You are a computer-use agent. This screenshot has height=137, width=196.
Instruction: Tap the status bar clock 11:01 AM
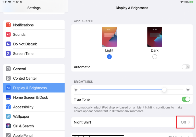[x=7, y=2]
